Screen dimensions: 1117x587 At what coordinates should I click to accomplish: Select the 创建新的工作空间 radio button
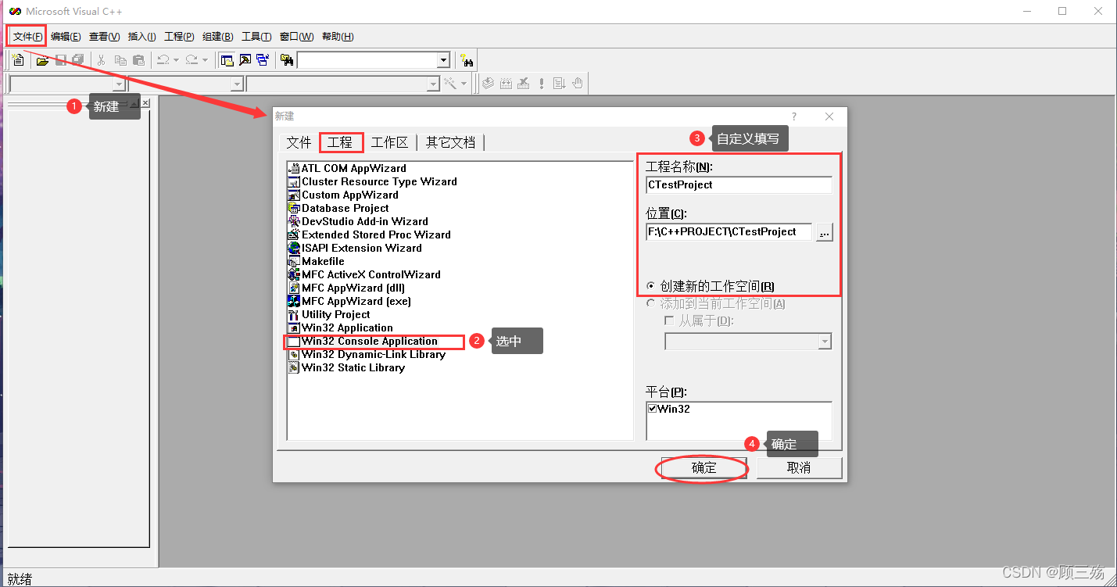tap(650, 286)
